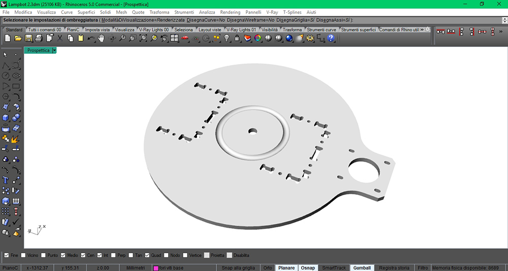
Task: Click the command line prompt field
Action: (251, 20)
